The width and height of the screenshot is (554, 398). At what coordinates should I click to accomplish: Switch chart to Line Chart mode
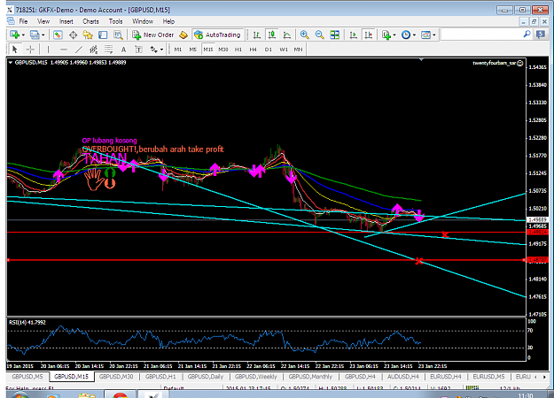point(287,34)
